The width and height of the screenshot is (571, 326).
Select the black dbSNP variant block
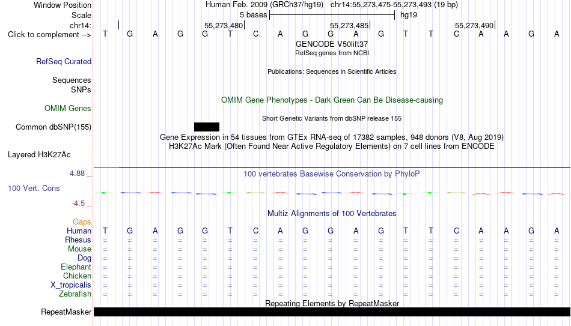pyautogui.click(x=207, y=127)
